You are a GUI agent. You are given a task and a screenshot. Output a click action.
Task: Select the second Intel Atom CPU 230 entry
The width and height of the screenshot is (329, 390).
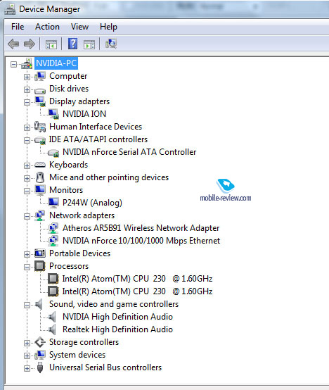coord(137,291)
